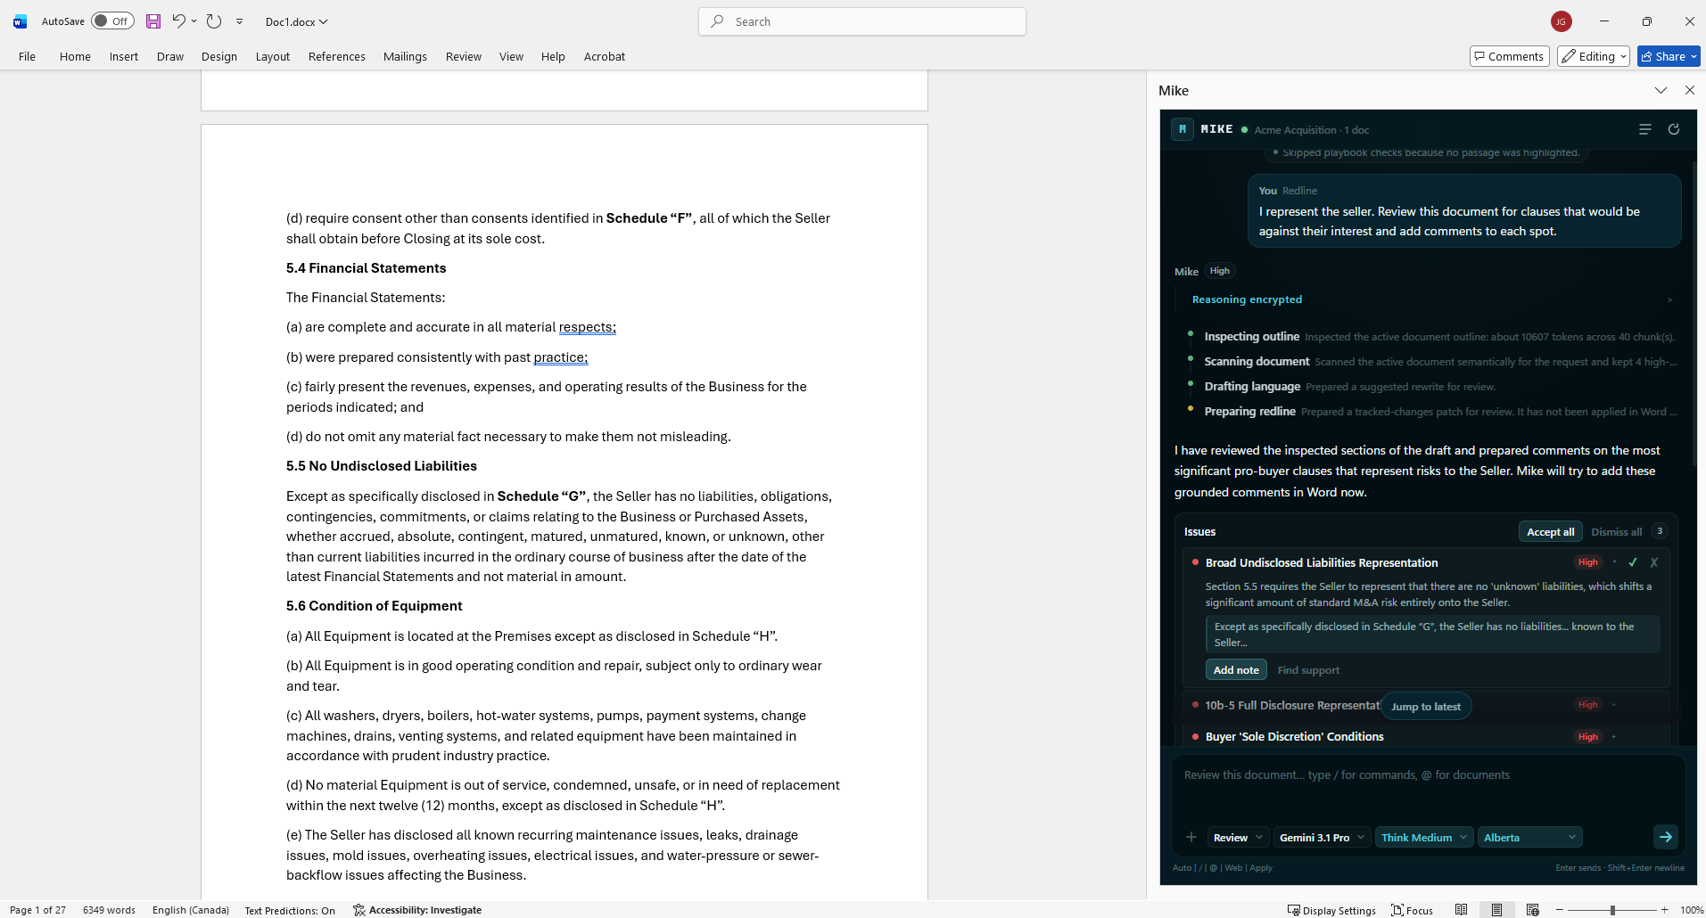Refresh the Mike panel with the circular arrow icon
Image resolution: width=1706 pixels, height=918 pixels.
coord(1673,129)
